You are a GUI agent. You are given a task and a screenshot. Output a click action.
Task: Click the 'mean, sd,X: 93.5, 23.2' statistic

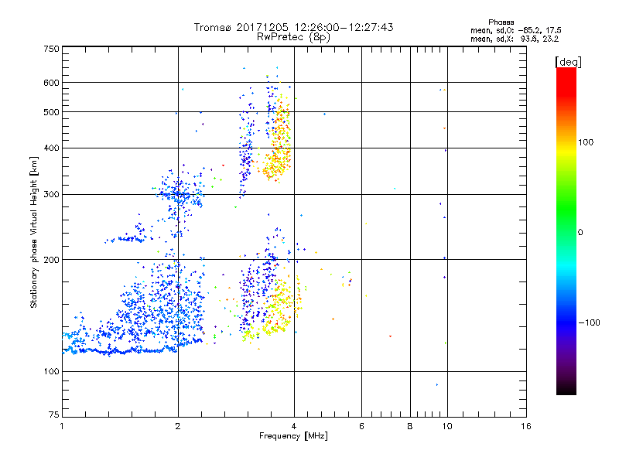coord(515,39)
